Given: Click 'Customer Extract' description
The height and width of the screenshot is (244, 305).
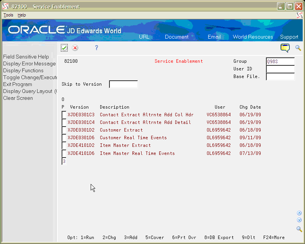Looking at the screenshot, I should (x=121, y=130).
